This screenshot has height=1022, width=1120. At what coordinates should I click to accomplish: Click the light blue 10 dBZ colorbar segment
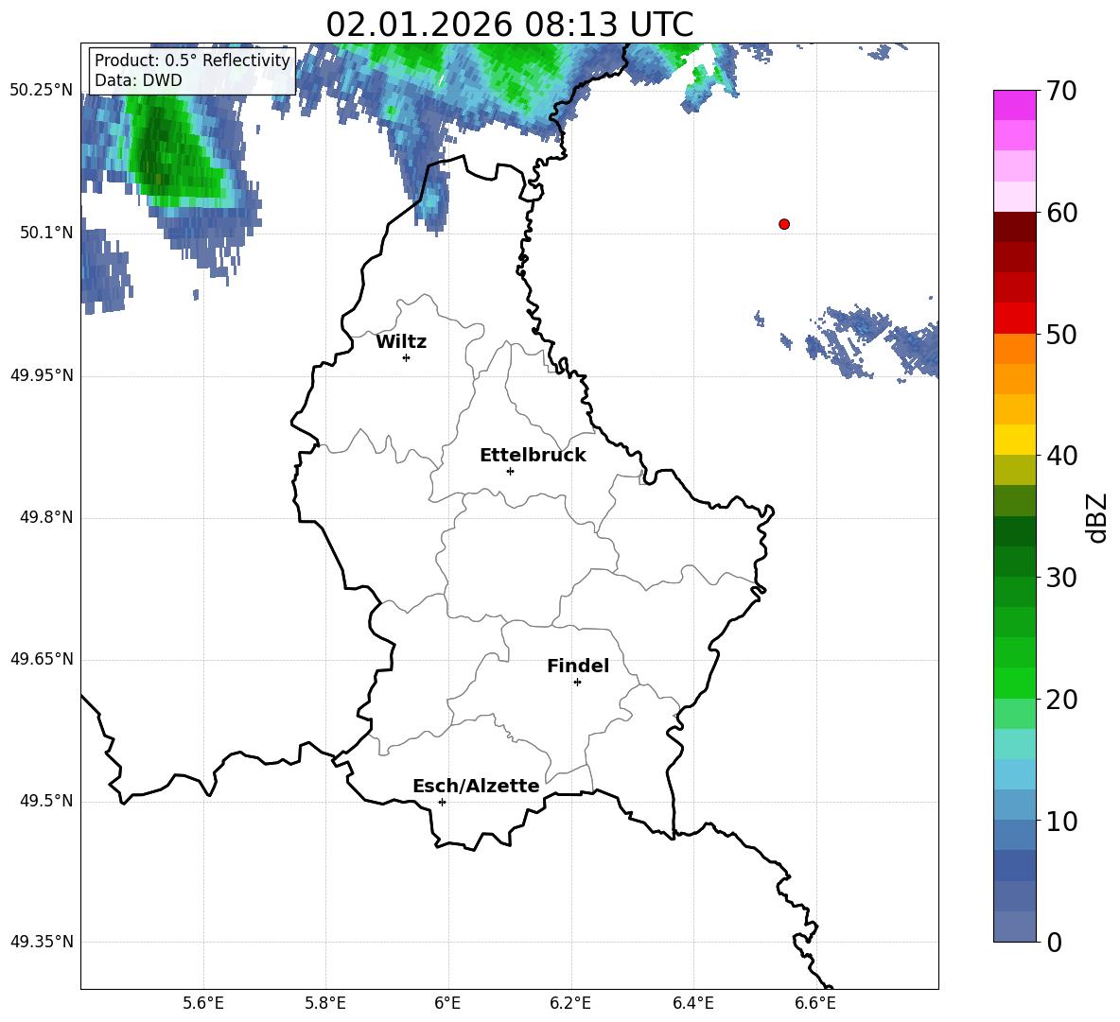click(1014, 805)
